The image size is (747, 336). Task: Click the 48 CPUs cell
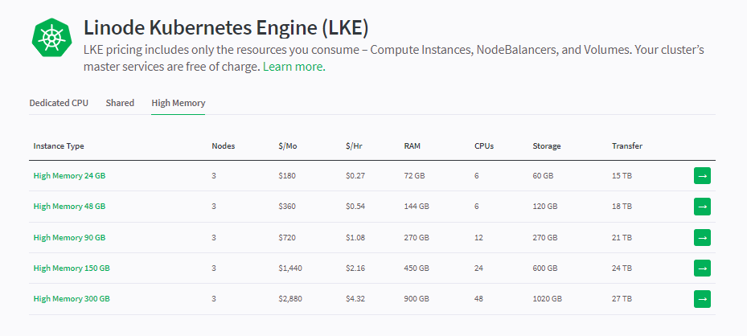click(478, 299)
